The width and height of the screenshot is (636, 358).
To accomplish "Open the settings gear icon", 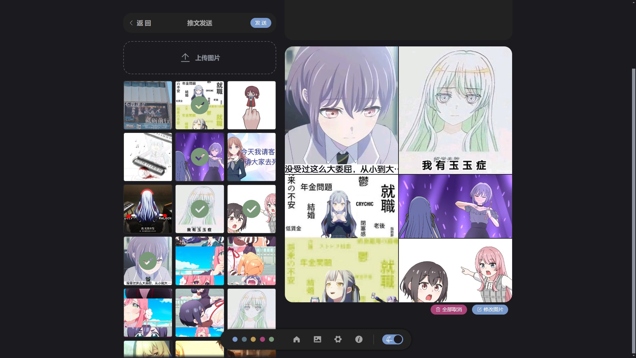I will [x=338, y=339].
